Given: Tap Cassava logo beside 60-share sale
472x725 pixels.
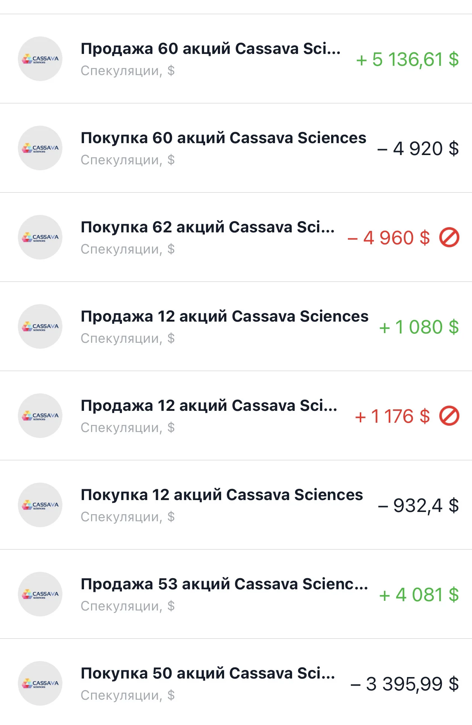Looking at the screenshot, I should pyautogui.click(x=40, y=59).
